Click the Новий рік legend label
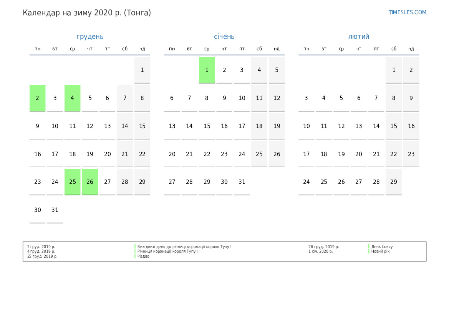449x318 pixels. [x=380, y=251]
